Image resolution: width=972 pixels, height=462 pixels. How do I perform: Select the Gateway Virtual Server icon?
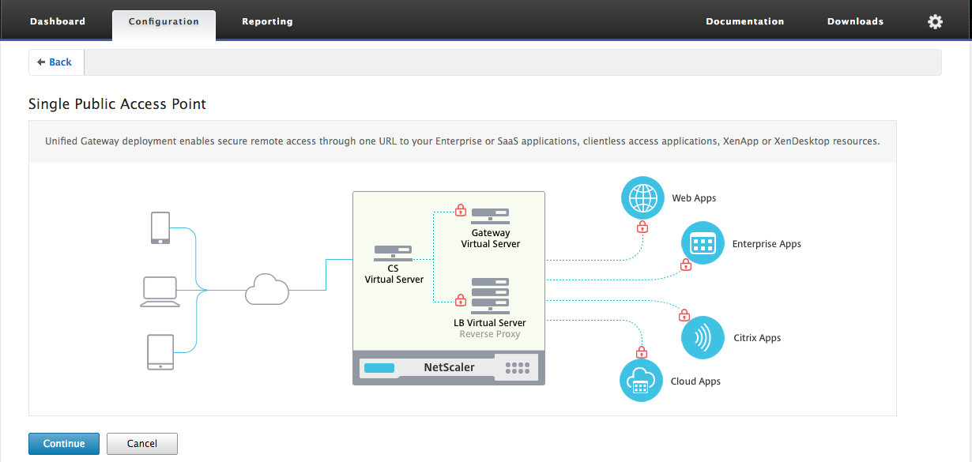pyautogui.click(x=490, y=216)
